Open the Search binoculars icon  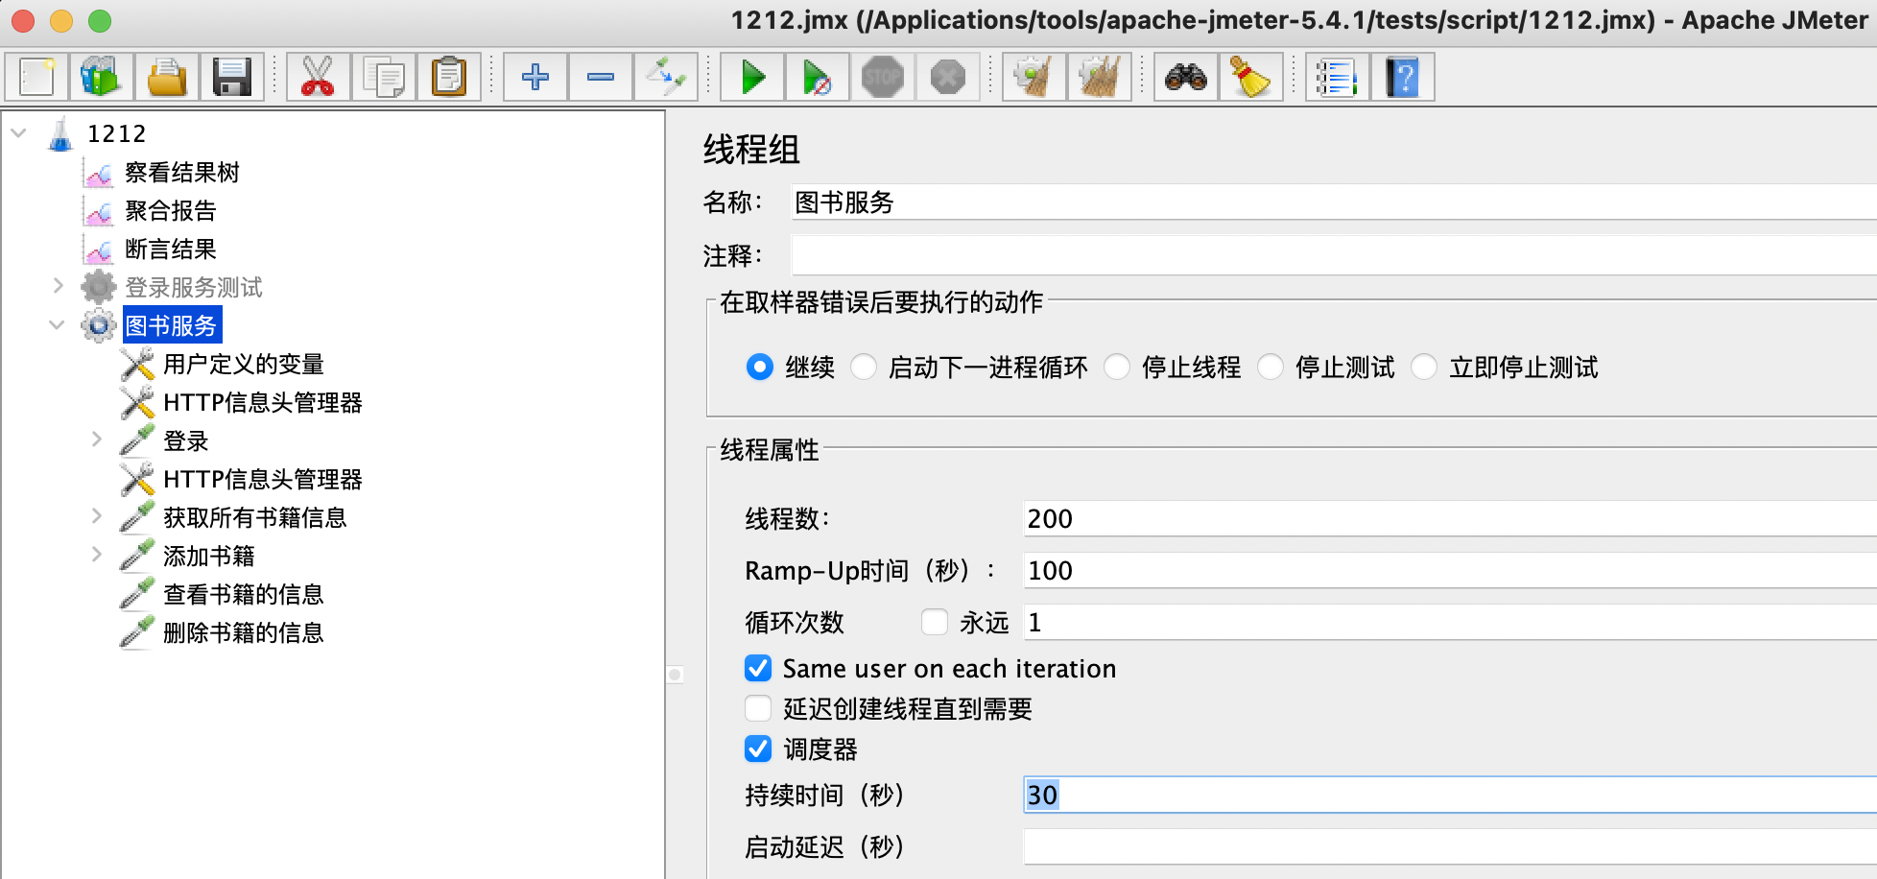[1186, 77]
